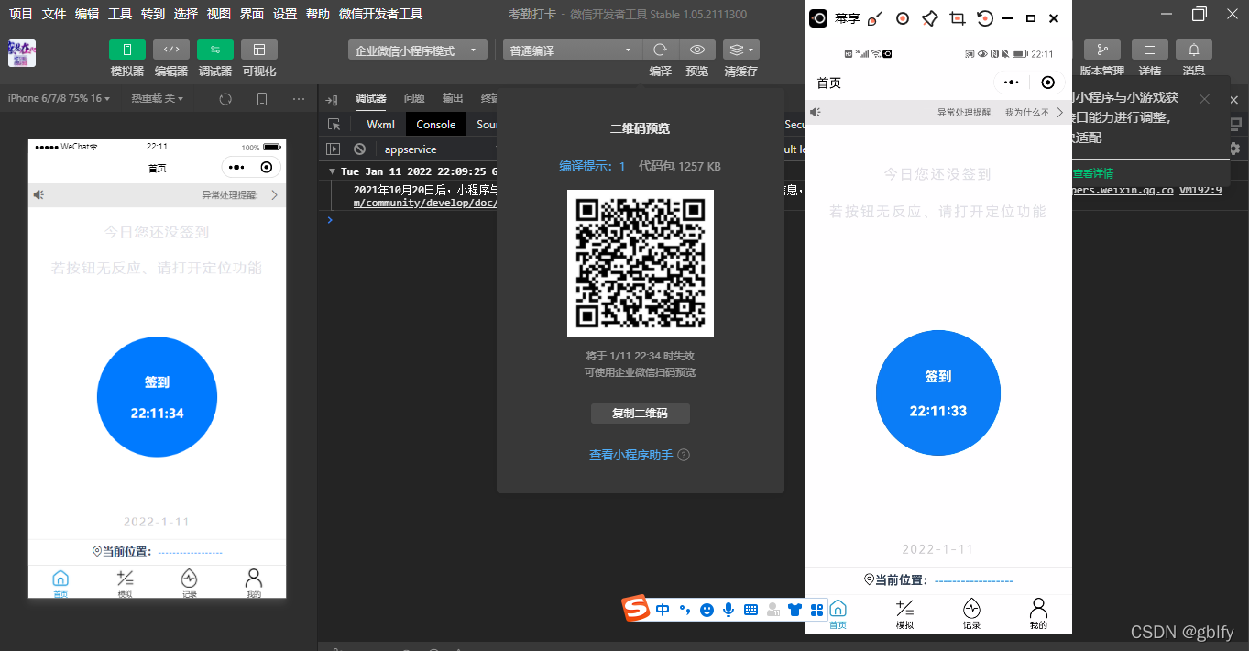Open the 编辑 menu
The width and height of the screenshot is (1249, 651).
87,14
